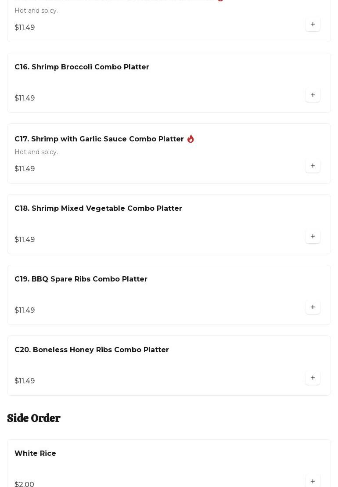Add the topmost partially visible item with plus
Screen dimensions: 338x487
click(313, 24)
